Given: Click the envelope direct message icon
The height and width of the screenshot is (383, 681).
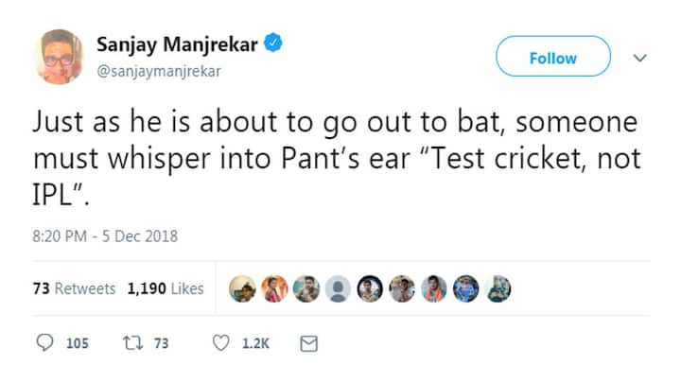Looking at the screenshot, I should (x=308, y=343).
